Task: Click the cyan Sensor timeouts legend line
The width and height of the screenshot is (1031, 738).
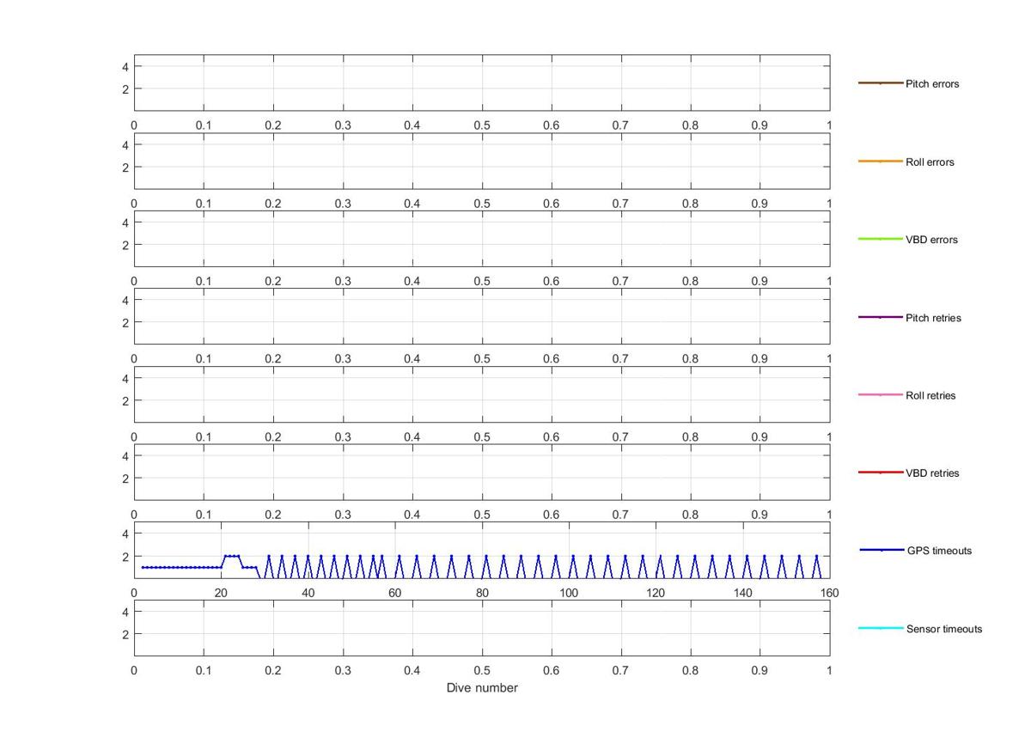Action: click(881, 629)
